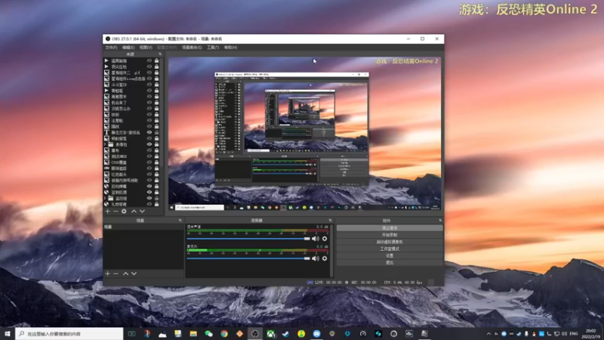Toggle visibility of 红色箭头 source
The width and height of the screenshot is (604, 340).
(x=149, y=175)
